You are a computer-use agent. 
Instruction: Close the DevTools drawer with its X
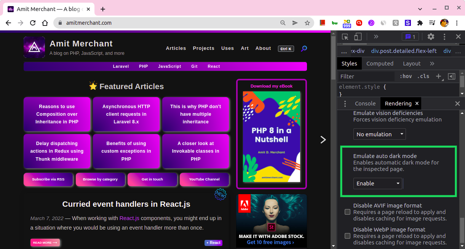[457, 104]
